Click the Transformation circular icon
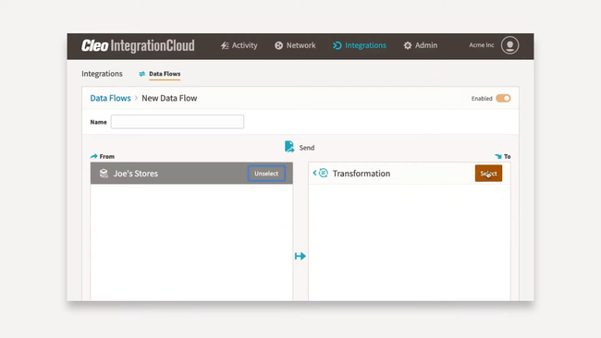Image resolution: width=601 pixels, height=338 pixels. click(x=324, y=173)
